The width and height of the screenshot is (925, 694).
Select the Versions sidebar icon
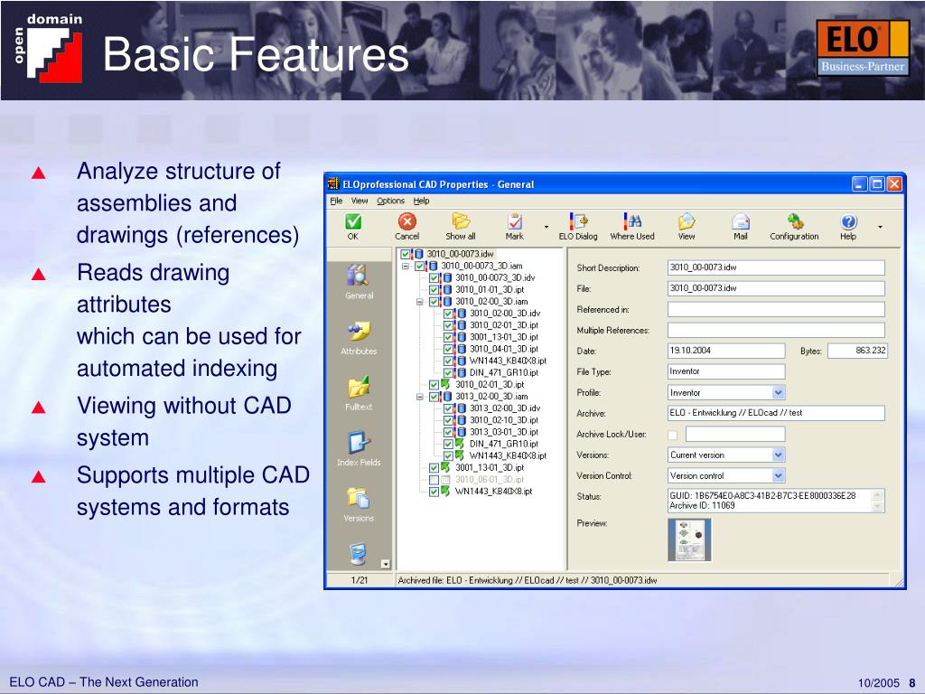point(358,498)
